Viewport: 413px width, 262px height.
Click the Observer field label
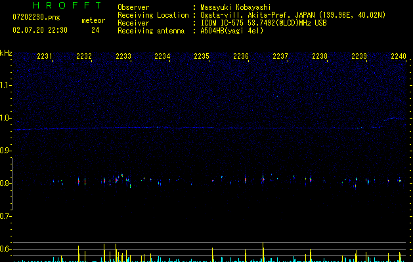[133, 7]
